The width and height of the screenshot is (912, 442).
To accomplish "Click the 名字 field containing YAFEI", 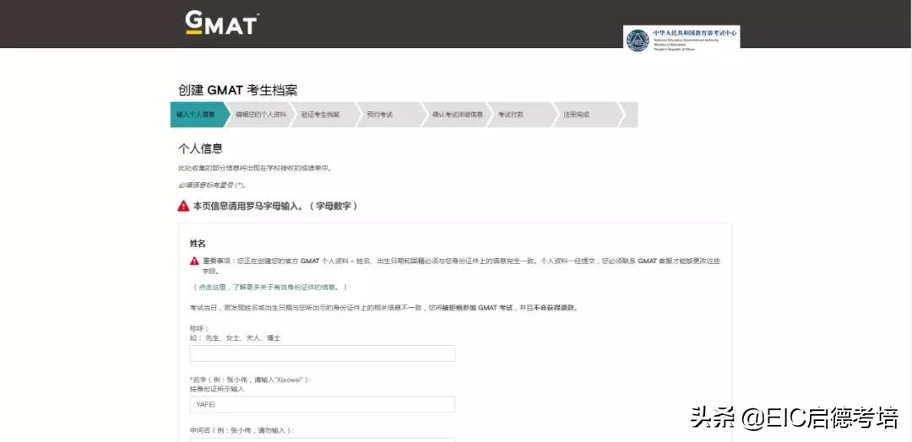I will (323, 405).
